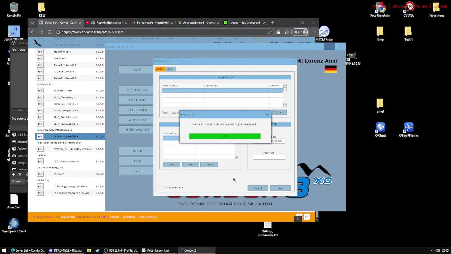Image resolution: width=451 pixels, height=254 pixels.
Task: Open the browser three-dot menu
Action: pos(314,32)
